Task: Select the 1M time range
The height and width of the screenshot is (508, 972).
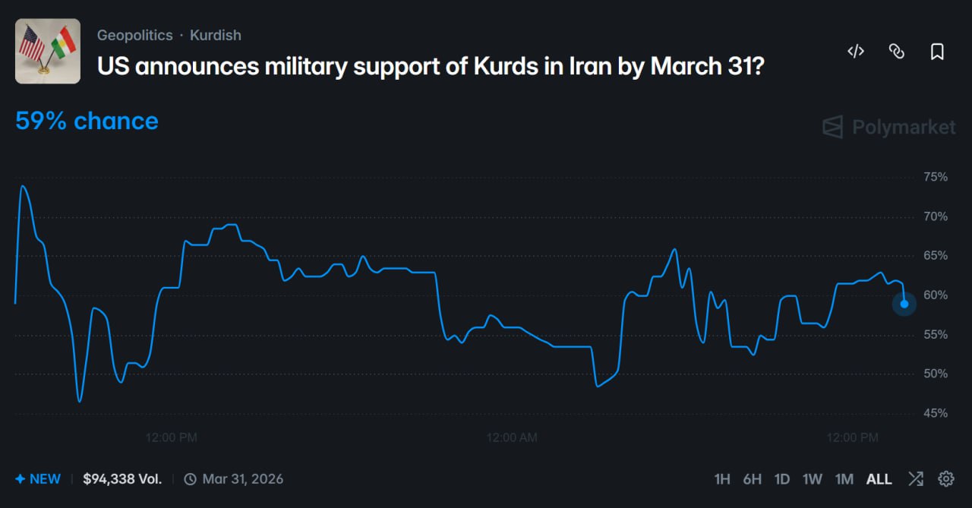Action: click(x=844, y=479)
